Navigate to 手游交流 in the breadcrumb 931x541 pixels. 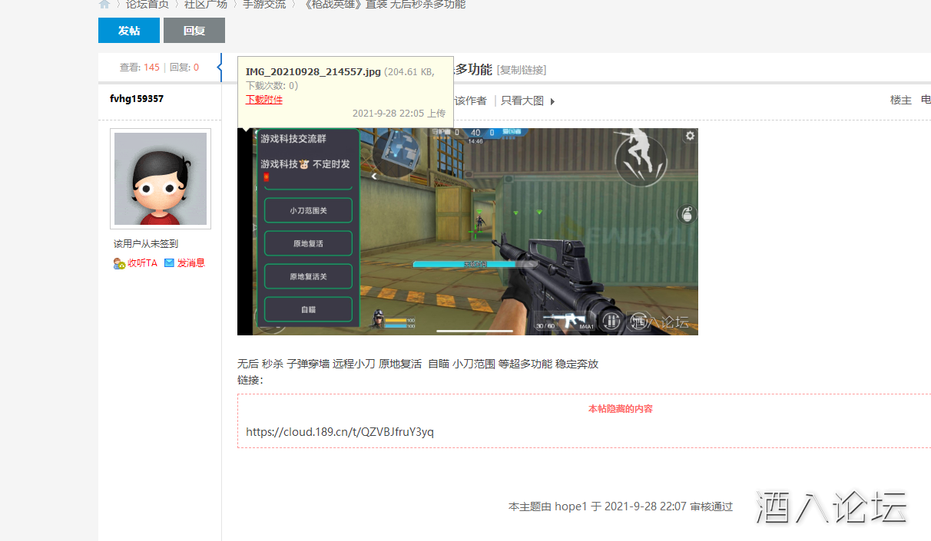coord(264,4)
